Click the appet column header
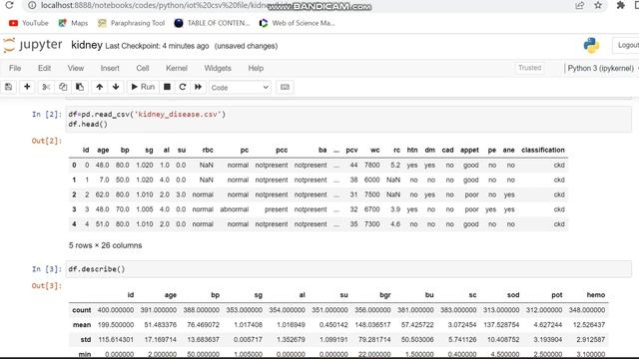This screenshot has width=639, height=359. tap(469, 150)
